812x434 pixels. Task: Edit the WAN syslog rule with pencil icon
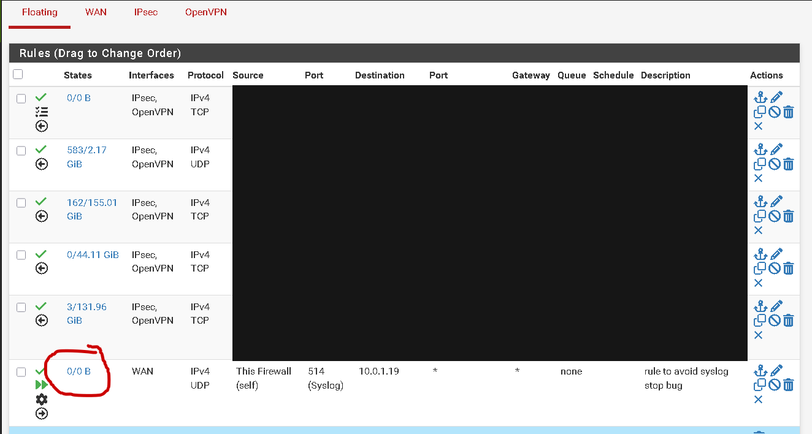click(x=776, y=370)
